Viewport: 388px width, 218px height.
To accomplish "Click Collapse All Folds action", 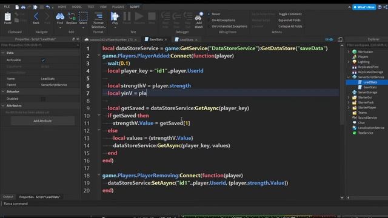I will [x=290, y=26].
